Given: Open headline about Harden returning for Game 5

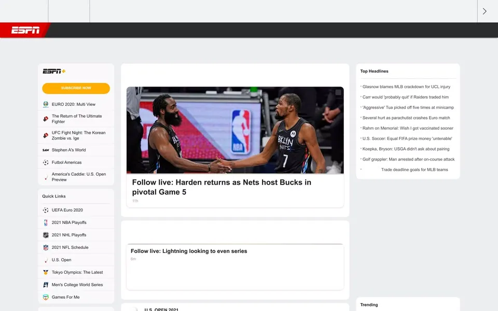Looking at the screenshot, I should pyautogui.click(x=222, y=187).
